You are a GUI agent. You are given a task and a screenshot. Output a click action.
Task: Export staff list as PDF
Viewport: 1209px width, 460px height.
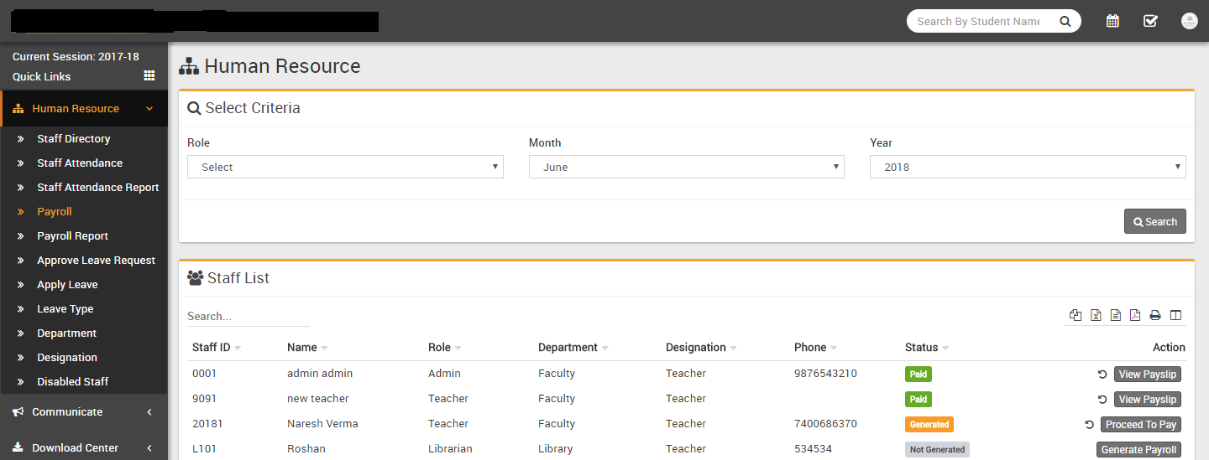click(1135, 315)
